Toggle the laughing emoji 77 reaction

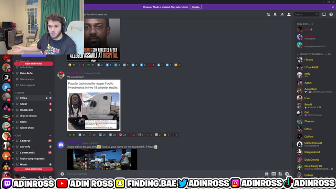pyautogui.click(x=71, y=65)
